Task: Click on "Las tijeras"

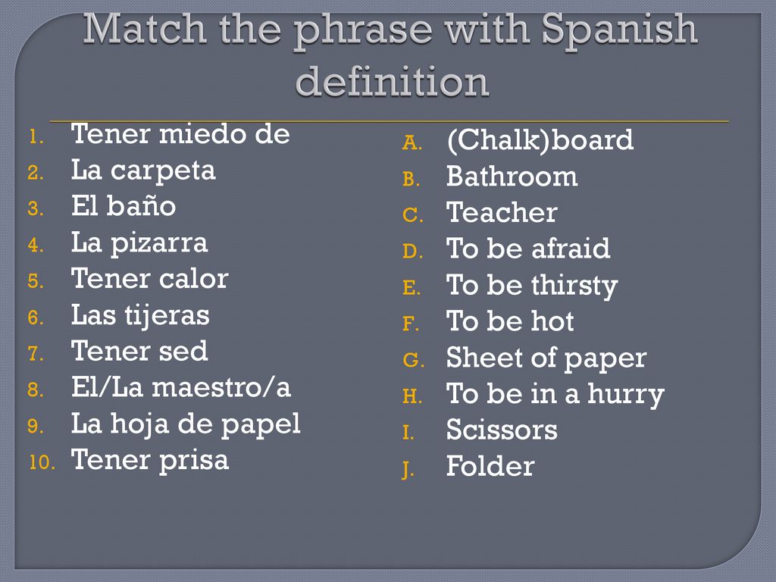Action: tap(140, 316)
